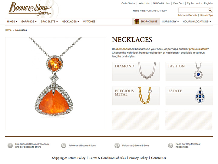
Task: Expand the Rings dropdown menu
Action: 12,22
